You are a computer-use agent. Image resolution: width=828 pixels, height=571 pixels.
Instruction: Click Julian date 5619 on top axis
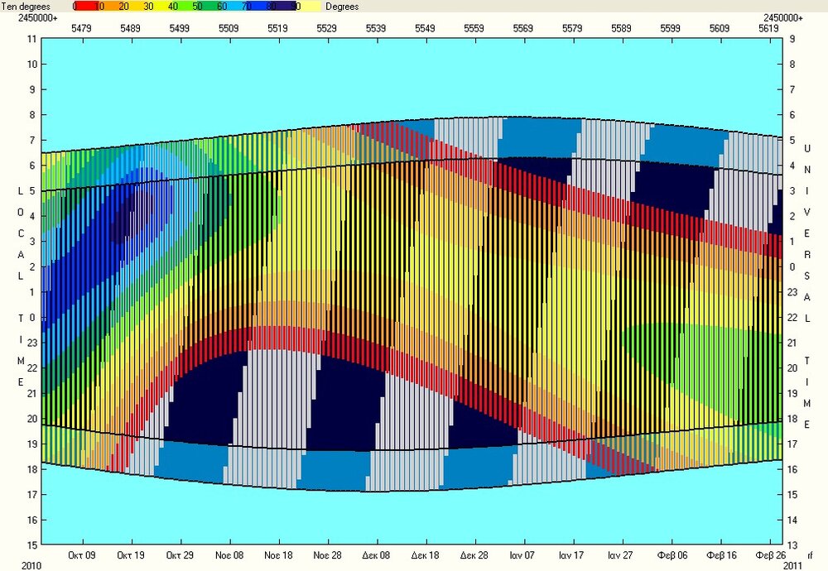point(768,28)
